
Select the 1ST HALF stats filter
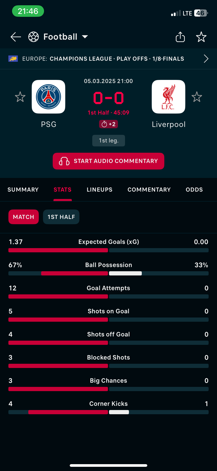click(61, 217)
